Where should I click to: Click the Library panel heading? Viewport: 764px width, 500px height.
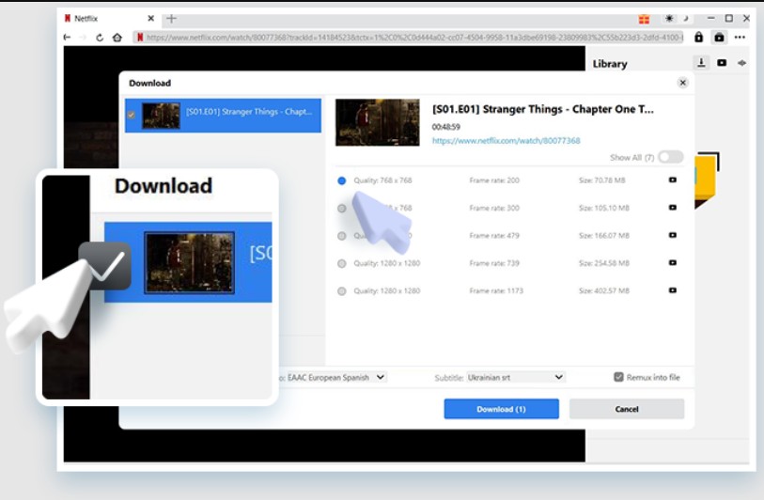(x=610, y=64)
